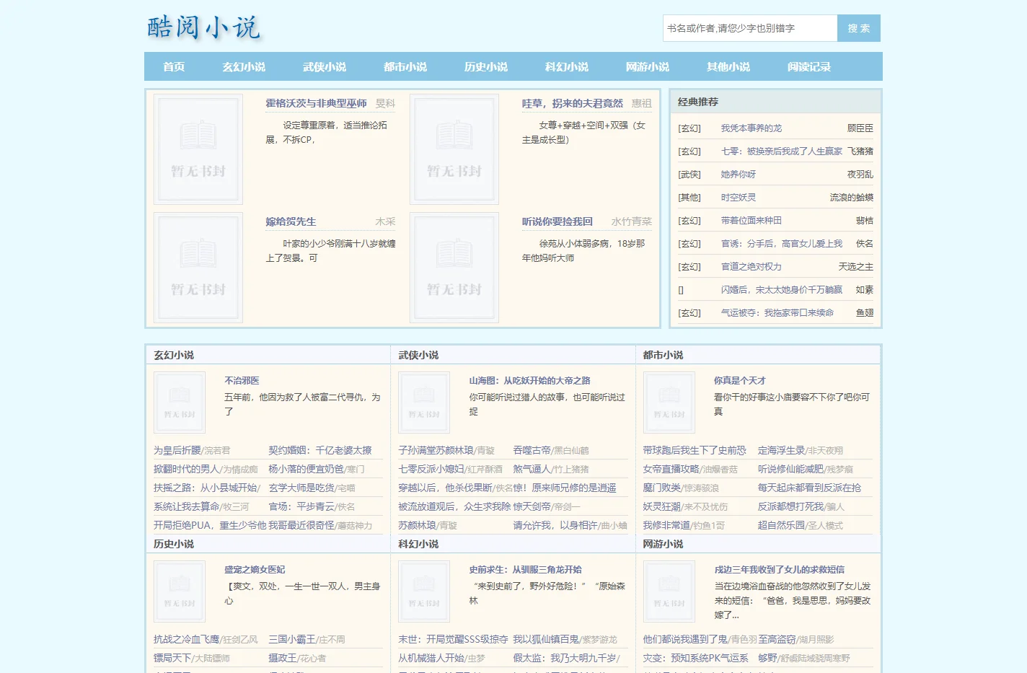Image resolution: width=1027 pixels, height=673 pixels.
Task: Open the 武侠小说 navigation tab
Action: click(x=325, y=66)
